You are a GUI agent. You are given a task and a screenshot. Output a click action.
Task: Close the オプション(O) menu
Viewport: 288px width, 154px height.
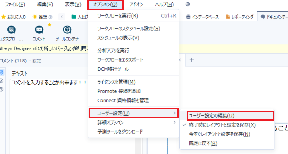(x=105, y=5)
